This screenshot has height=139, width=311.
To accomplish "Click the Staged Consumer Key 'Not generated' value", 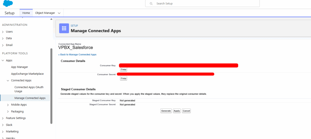I will tap(127, 101).
